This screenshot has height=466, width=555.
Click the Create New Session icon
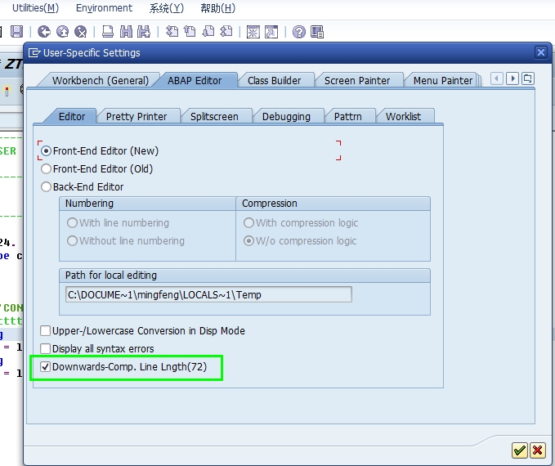pos(253,32)
